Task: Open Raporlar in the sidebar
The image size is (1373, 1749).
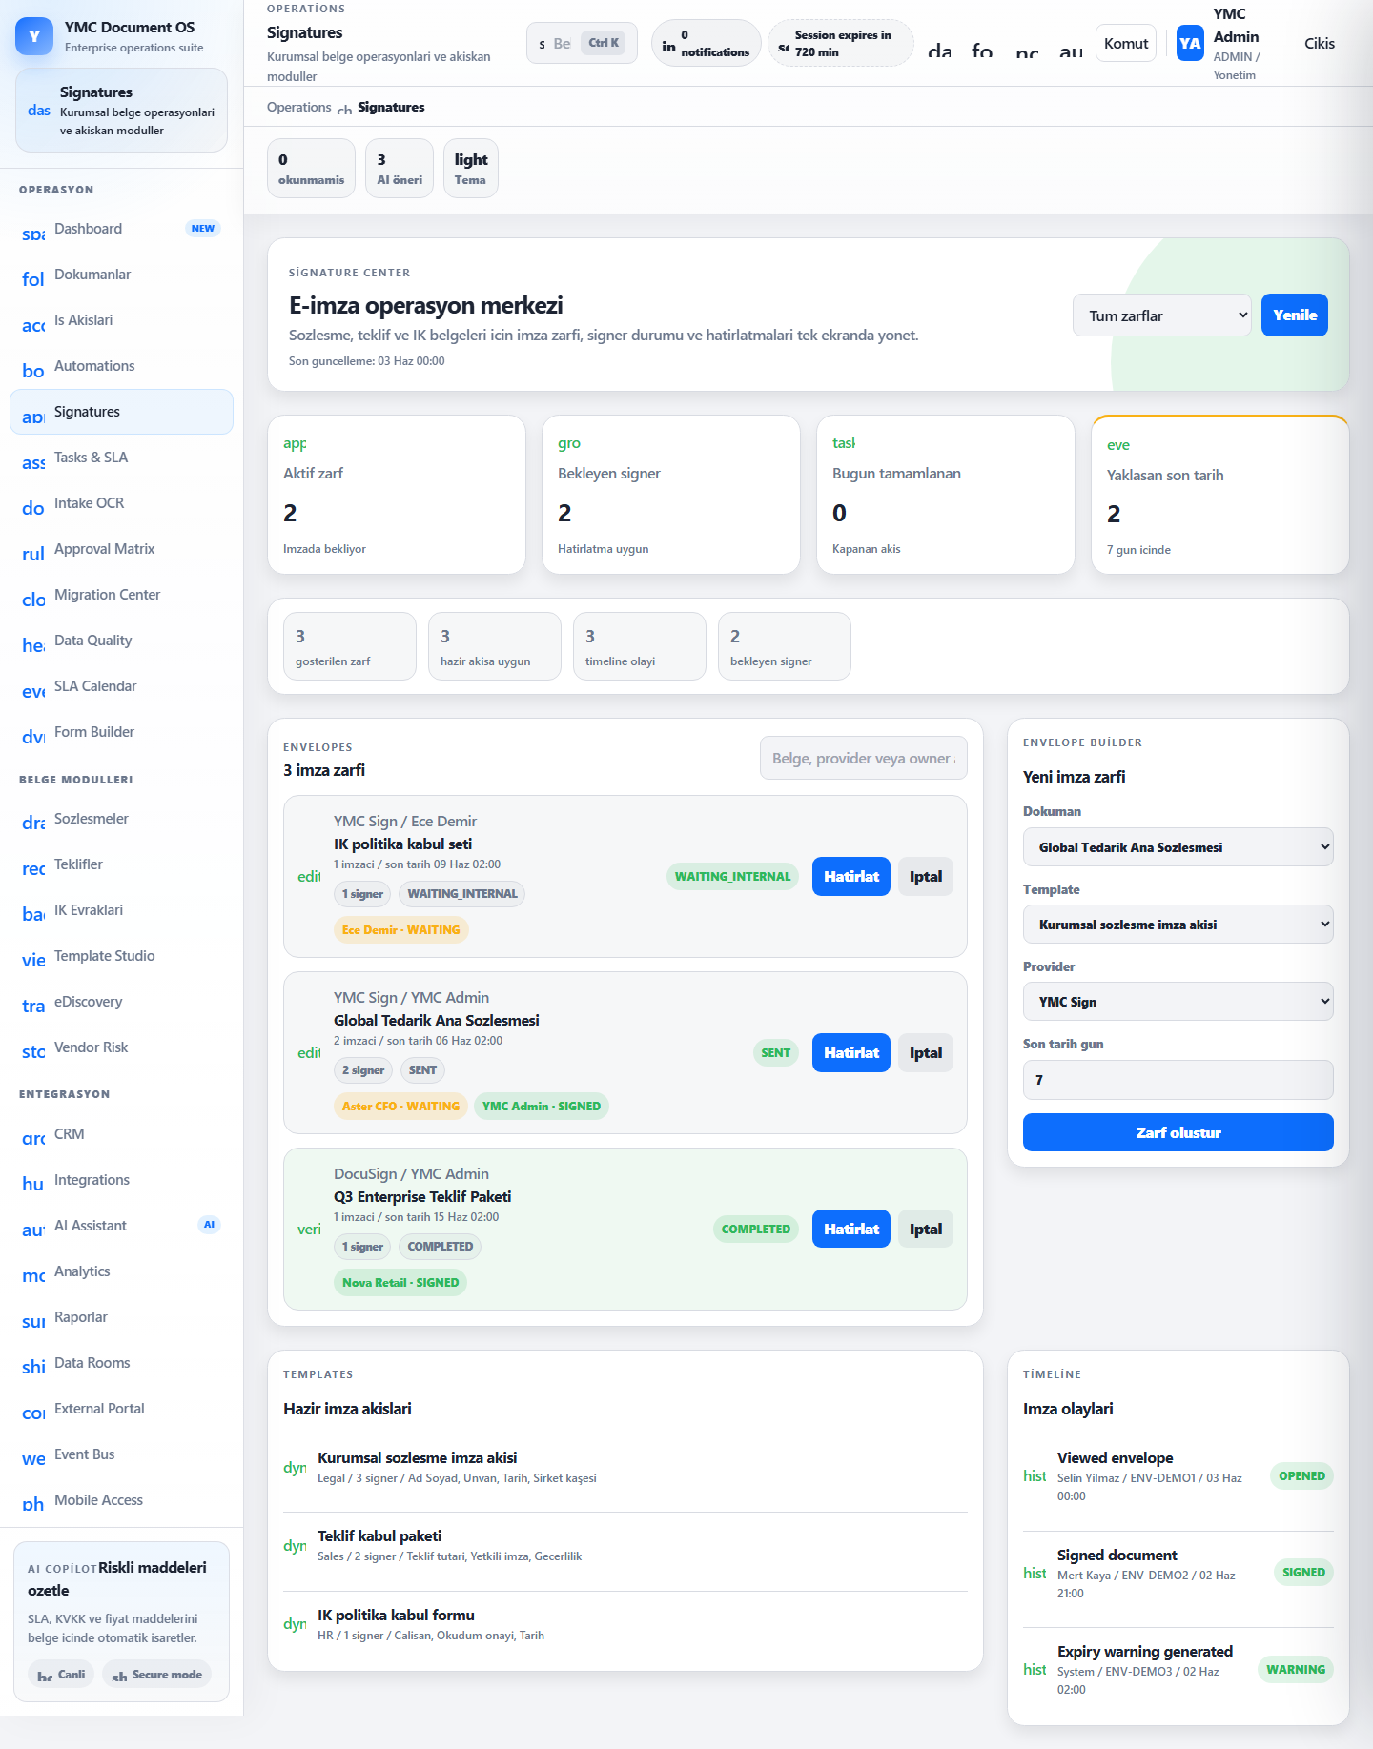Action: tap(121, 1317)
